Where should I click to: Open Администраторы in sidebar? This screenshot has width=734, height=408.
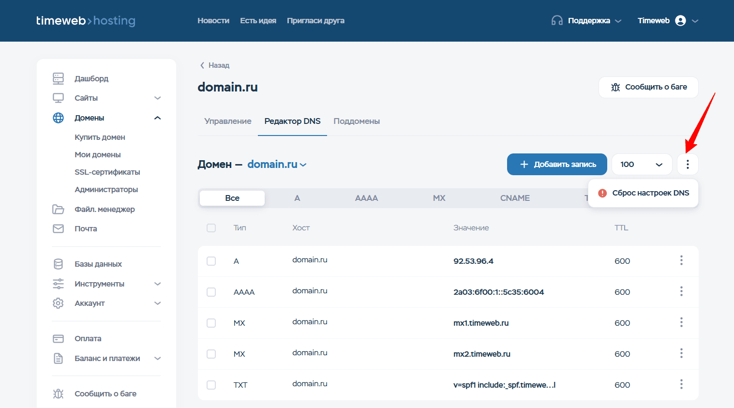pyautogui.click(x=106, y=189)
